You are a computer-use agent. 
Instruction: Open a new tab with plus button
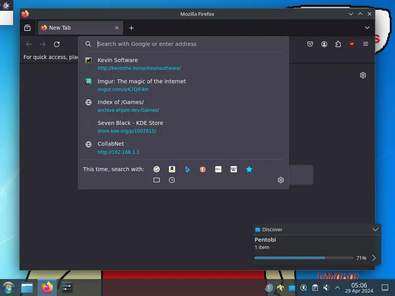pyautogui.click(x=131, y=28)
